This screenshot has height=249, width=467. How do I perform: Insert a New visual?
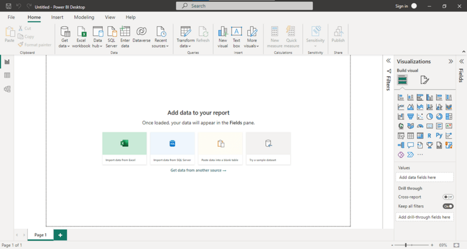tap(223, 37)
